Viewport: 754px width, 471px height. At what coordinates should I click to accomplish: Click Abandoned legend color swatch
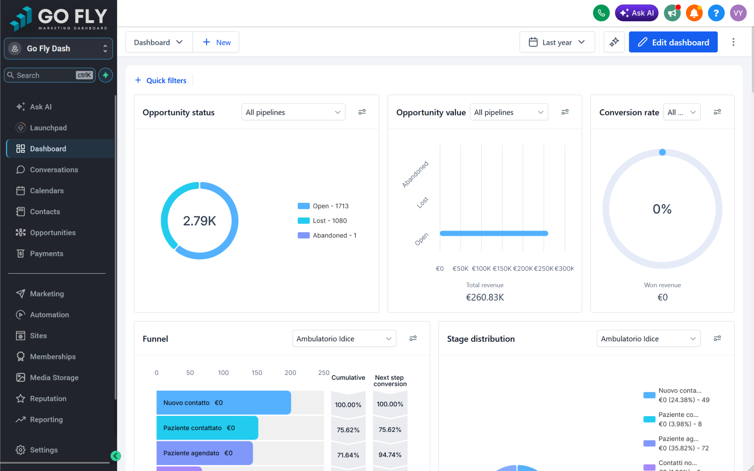(x=303, y=235)
